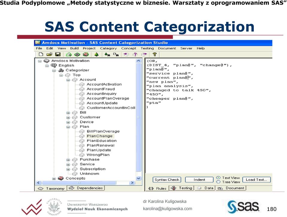Open the Server menu
The image size is (287, 217).
click(x=186, y=48)
